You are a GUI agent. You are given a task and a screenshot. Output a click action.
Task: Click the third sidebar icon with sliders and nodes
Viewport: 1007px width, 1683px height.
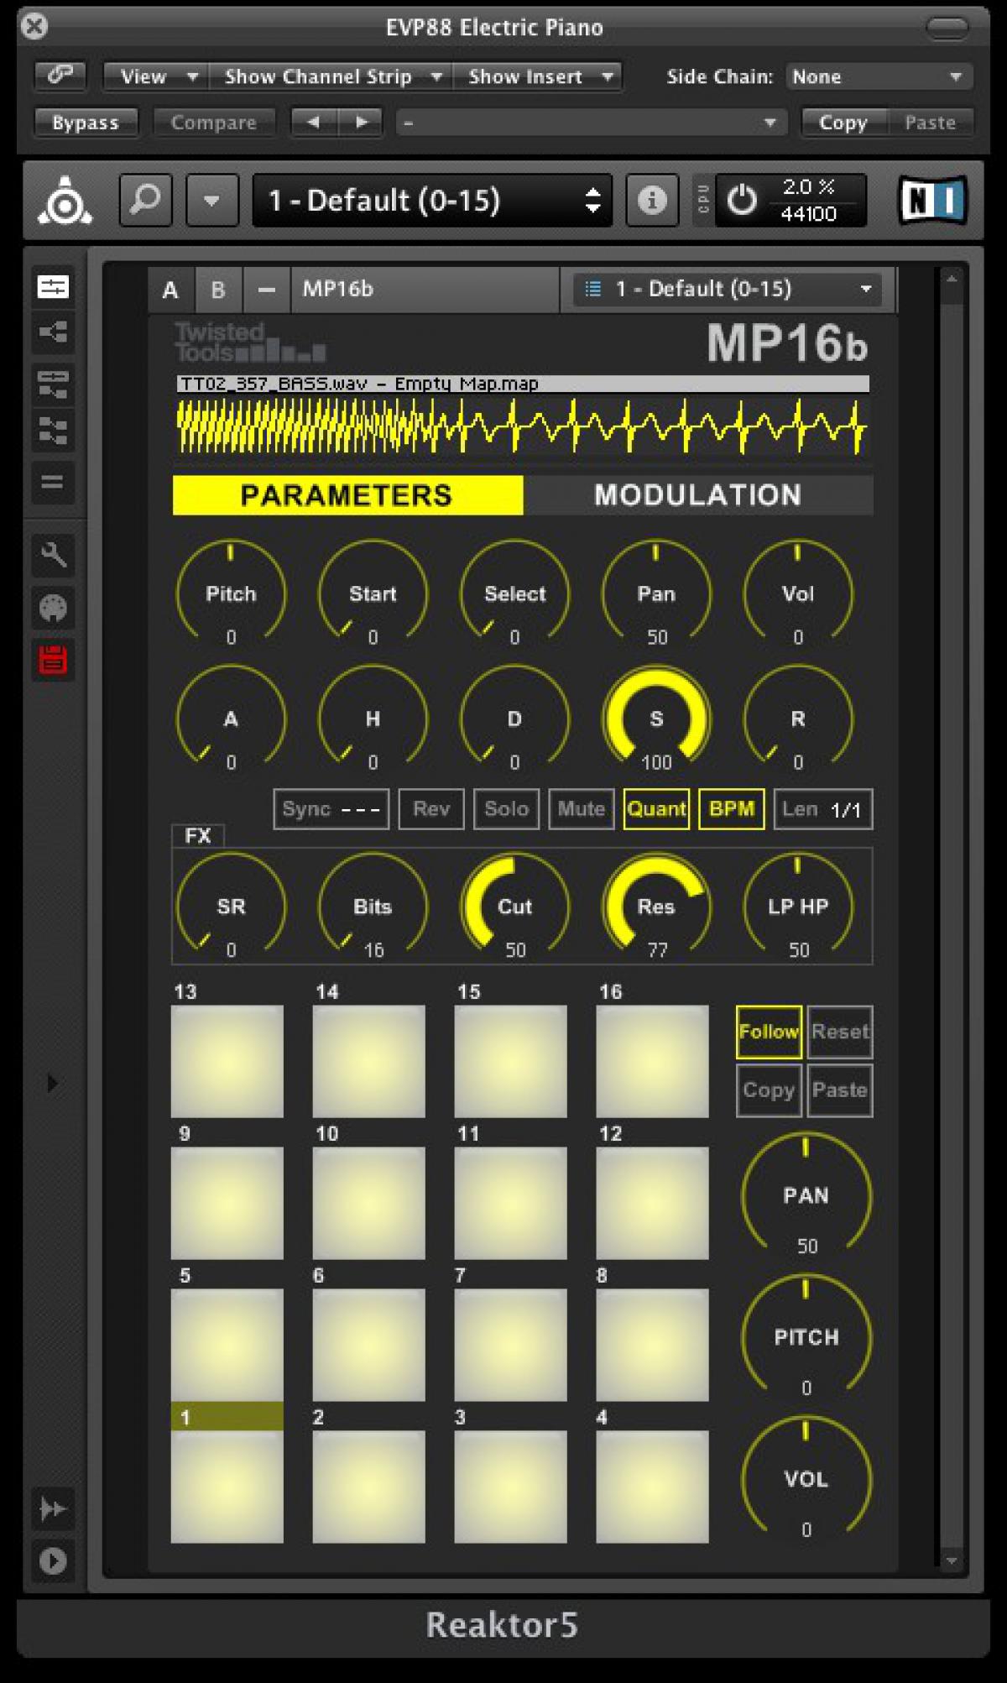[53, 384]
